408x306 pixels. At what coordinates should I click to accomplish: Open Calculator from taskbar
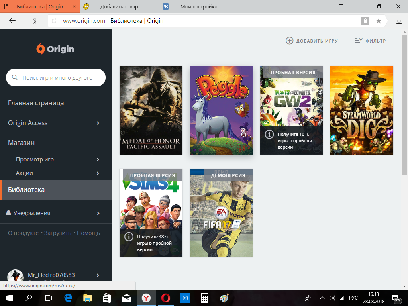point(205,298)
